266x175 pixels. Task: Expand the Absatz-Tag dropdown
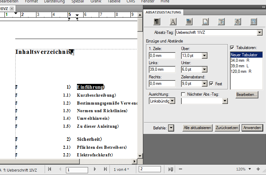(259, 32)
